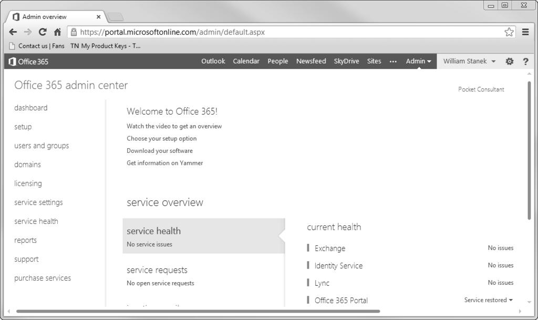Screen dimensions: 538x320
Task: Click the Pocket Consultant organization name
Action: tap(481, 89)
